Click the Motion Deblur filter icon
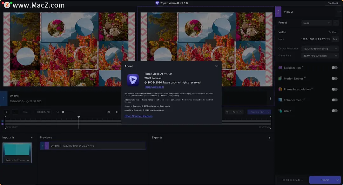The height and width of the screenshot is (185, 343). (280, 78)
